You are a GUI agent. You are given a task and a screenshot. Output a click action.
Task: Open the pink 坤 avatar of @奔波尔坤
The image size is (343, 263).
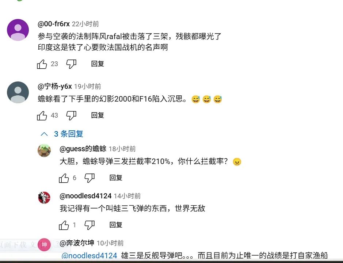pyautogui.click(x=44, y=245)
